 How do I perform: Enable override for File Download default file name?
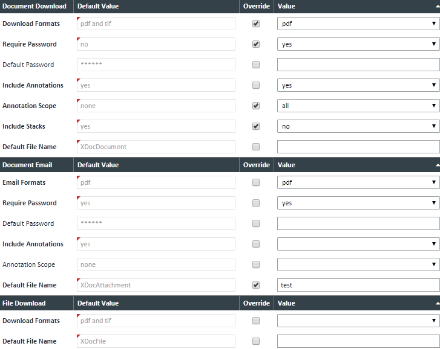(256, 341)
